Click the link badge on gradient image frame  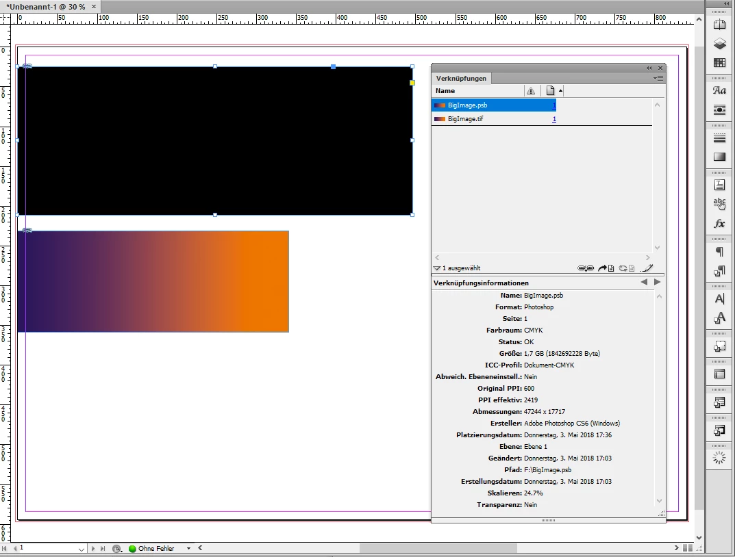(x=27, y=231)
